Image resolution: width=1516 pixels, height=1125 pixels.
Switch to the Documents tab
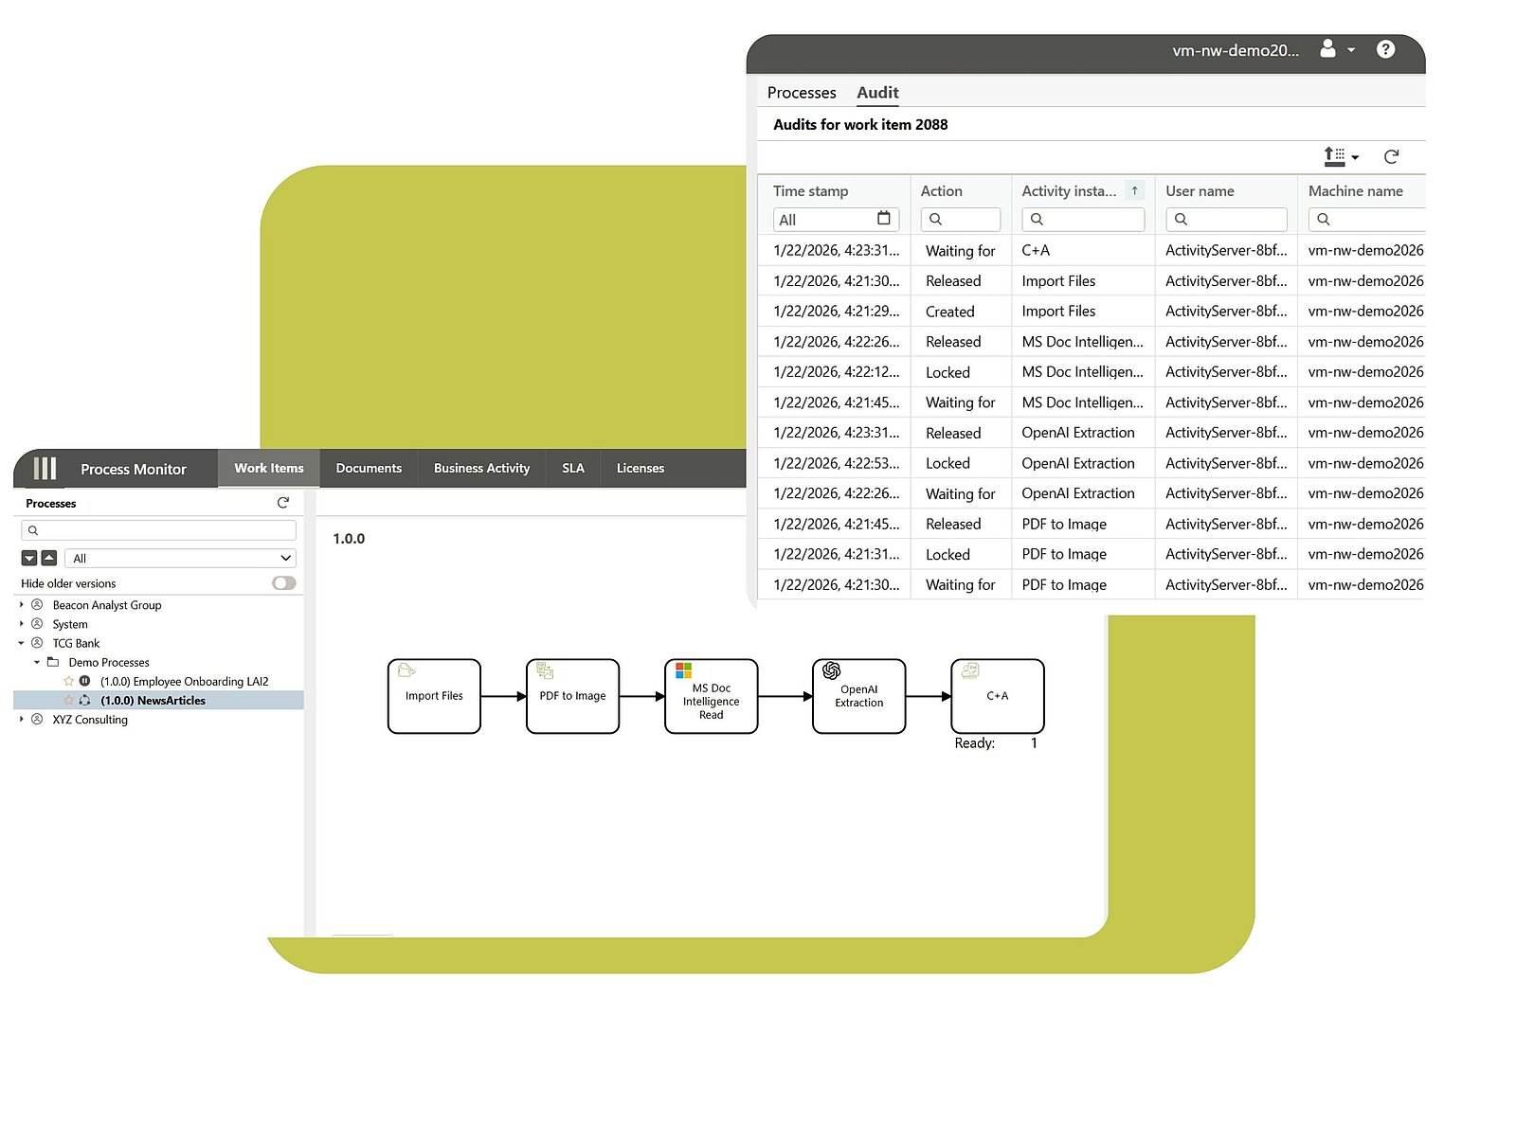tap(369, 468)
